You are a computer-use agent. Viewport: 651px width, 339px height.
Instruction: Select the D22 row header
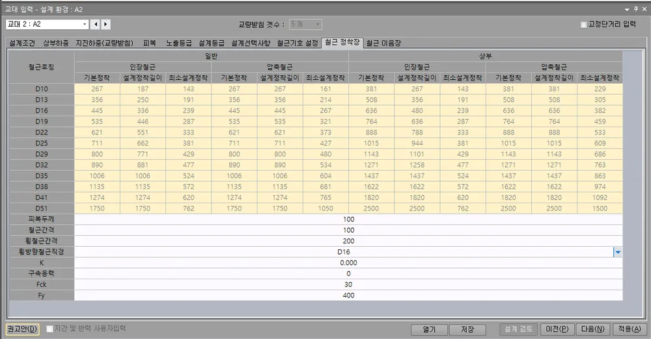pyautogui.click(x=42, y=132)
